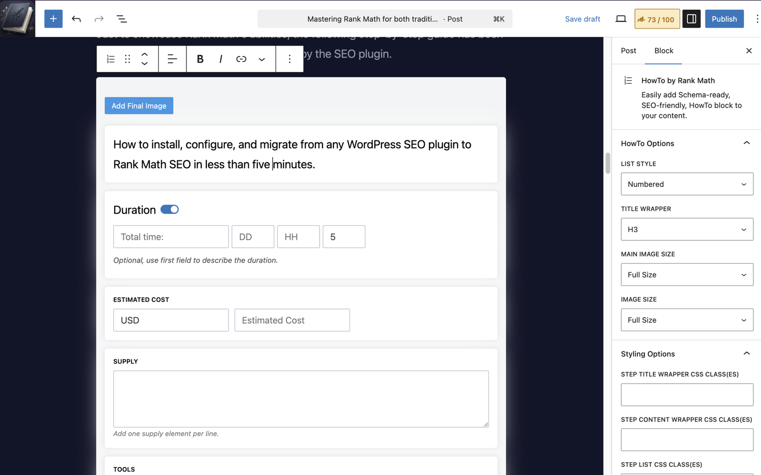This screenshot has height=475, width=761.
Task: Toggle the Duration switch off
Action: click(x=170, y=209)
